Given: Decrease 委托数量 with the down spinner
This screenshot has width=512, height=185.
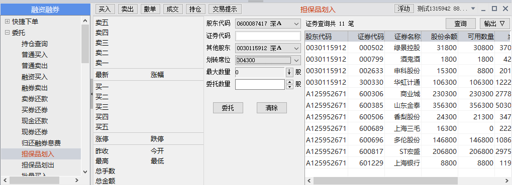Looking at the screenshot, I should pos(289,87).
